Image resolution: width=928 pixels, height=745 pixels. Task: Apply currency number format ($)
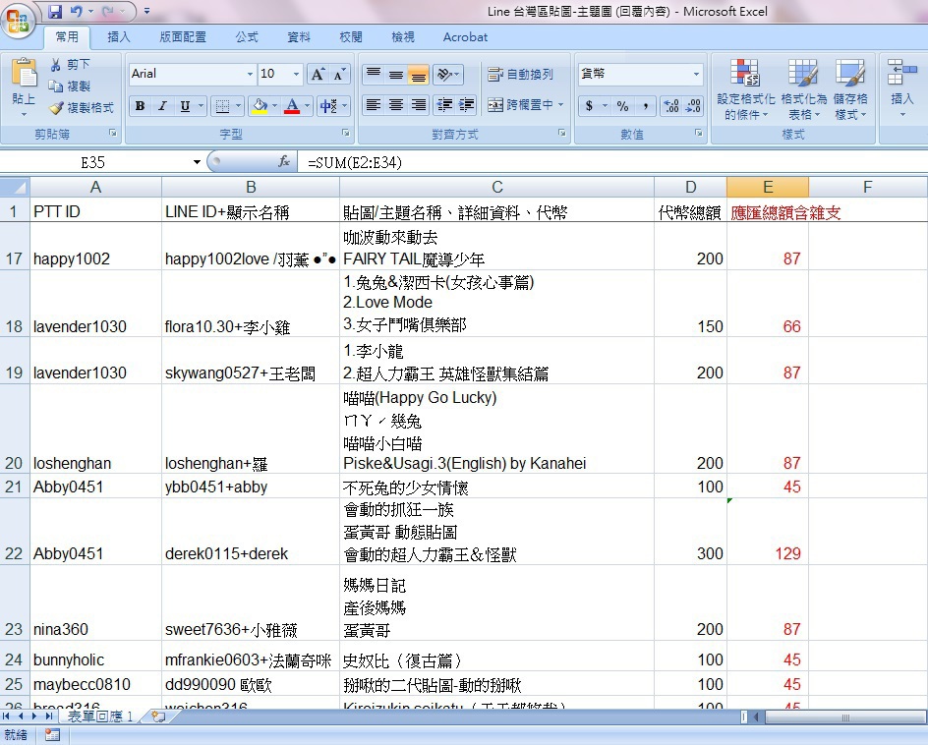[589, 106]
